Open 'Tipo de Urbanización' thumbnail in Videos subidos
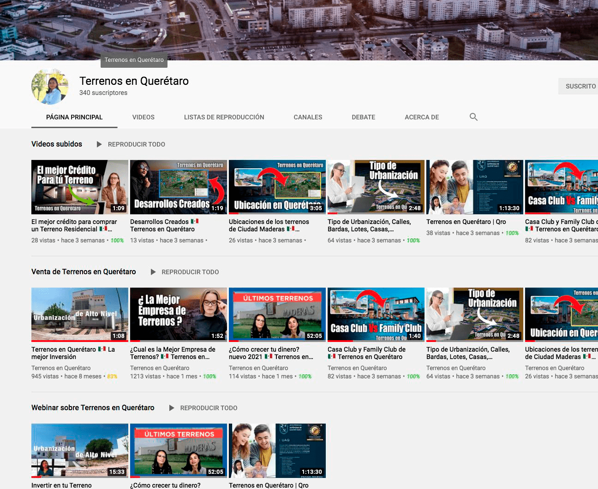The width and height of the screenshot is (598, 489). tap(376, 187)
